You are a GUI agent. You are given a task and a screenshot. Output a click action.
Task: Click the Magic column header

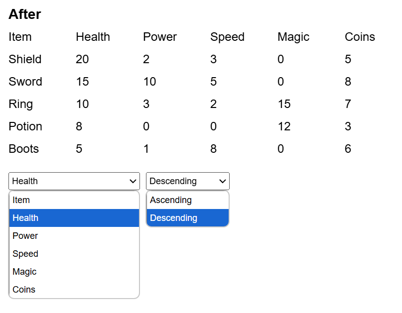click(293, 37)
